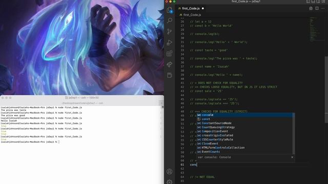This screenshot has height=184, width=328.
Task: Close the 'var console: Console' details box
Action: 292,157
